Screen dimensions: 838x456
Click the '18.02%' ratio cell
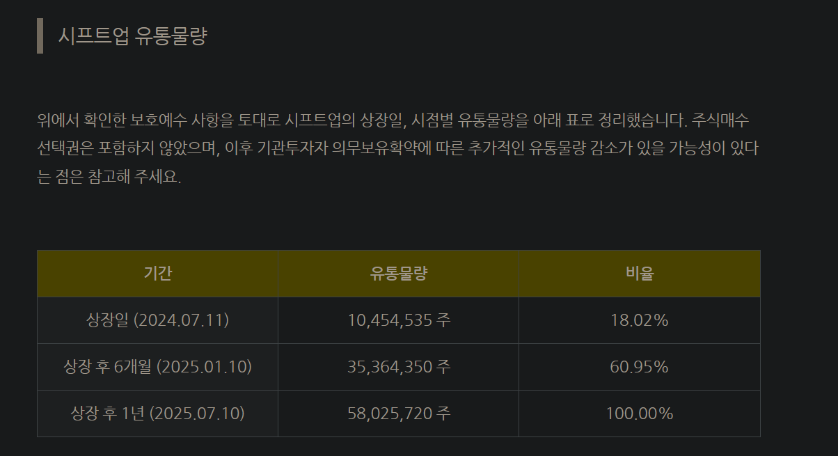pyautogui.click(x=639, y=320)
